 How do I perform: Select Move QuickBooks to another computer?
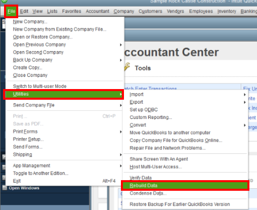tap(185, 133)
